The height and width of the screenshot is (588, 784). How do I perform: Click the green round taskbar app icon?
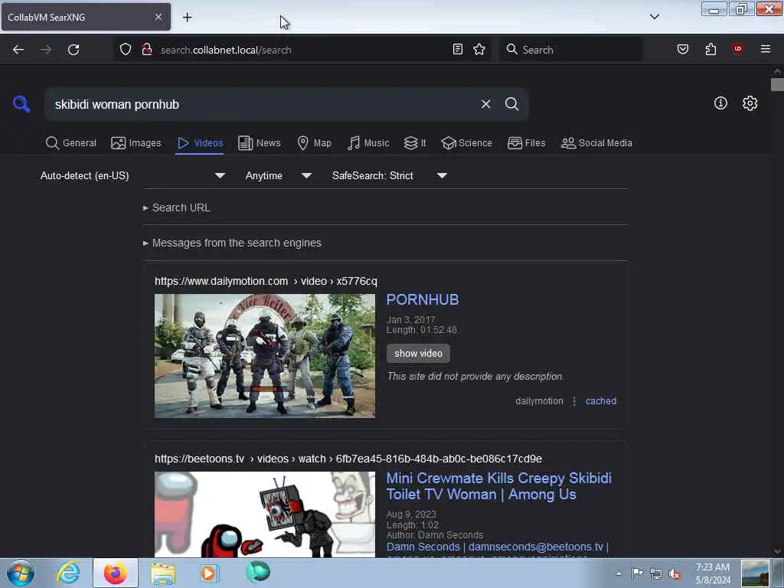point(257,572)
